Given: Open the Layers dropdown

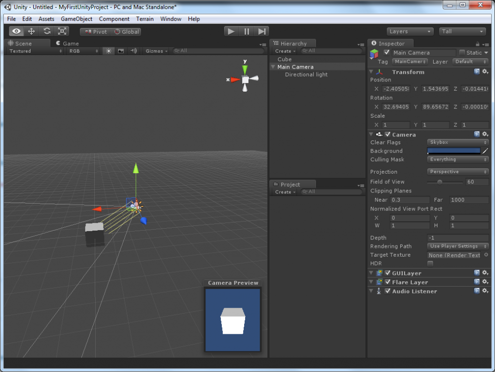Looking at the screenshot, I should click(410, 31).
